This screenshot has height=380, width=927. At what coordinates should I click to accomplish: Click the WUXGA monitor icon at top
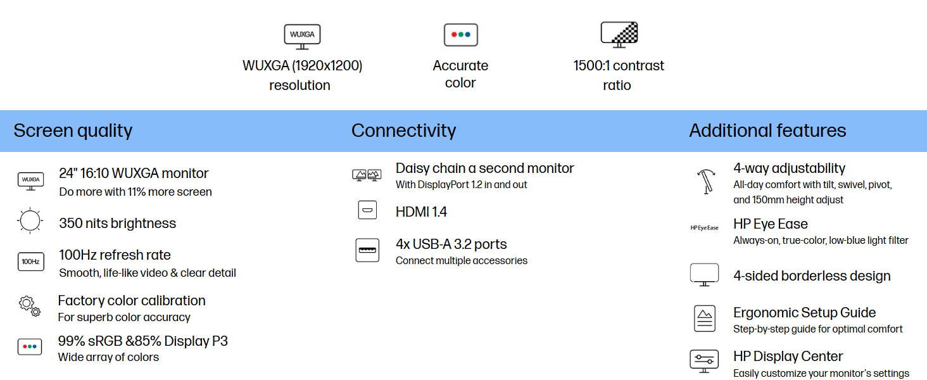302,36
